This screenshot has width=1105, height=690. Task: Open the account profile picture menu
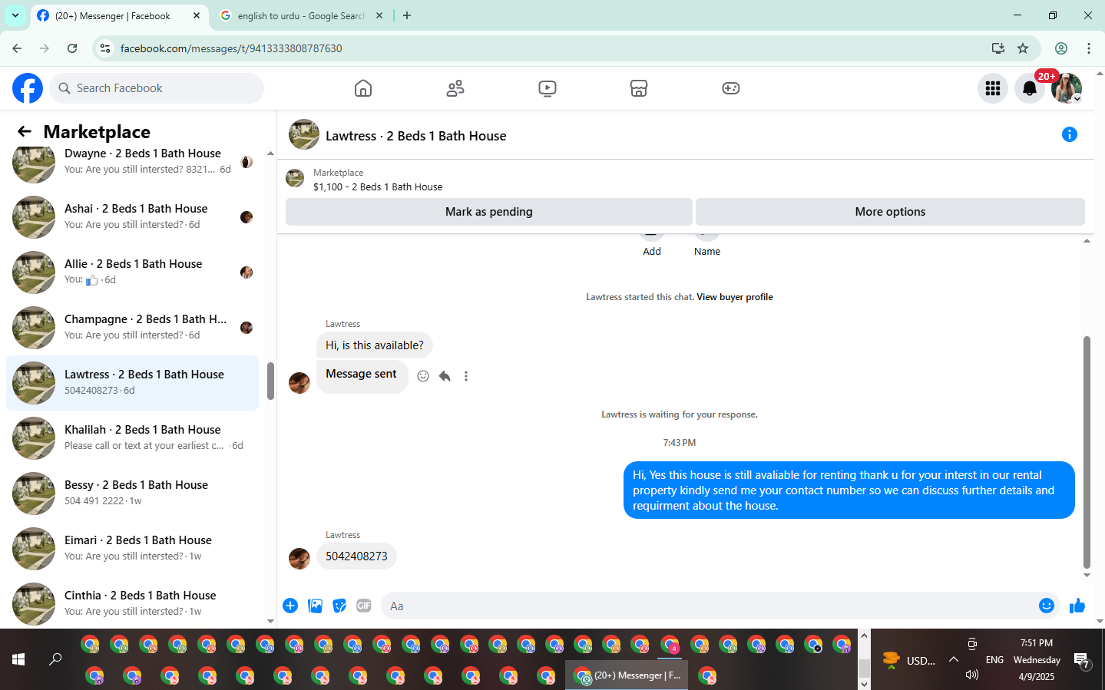point(1067,88)
